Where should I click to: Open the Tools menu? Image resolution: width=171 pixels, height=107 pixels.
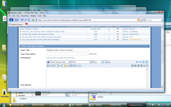(x=39, y=16)
